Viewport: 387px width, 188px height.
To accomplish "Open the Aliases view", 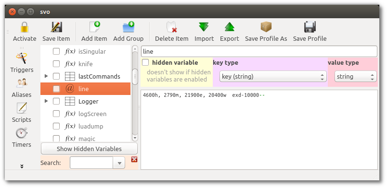I will click(x=22, y=88).
